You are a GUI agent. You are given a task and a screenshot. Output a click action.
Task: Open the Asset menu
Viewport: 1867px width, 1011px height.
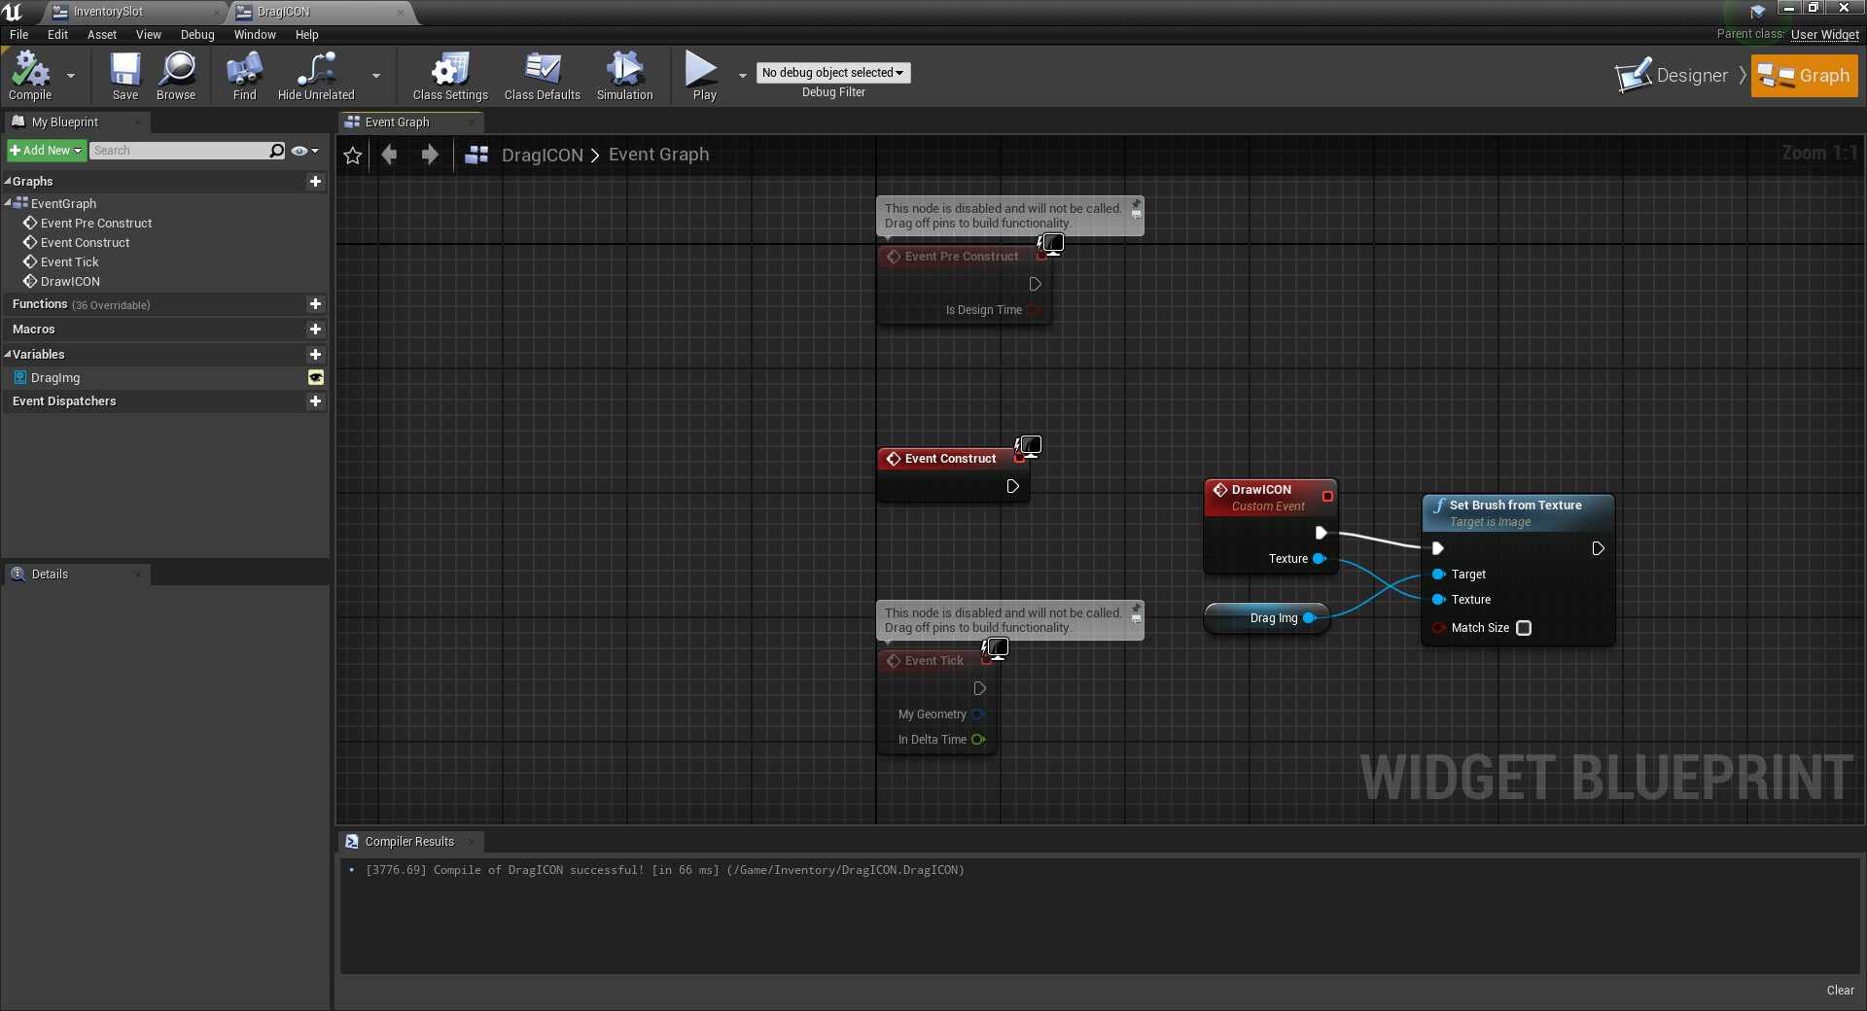(x=102, y=35)
